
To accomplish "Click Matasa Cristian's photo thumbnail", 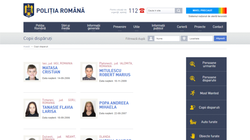I will [32, 72].
